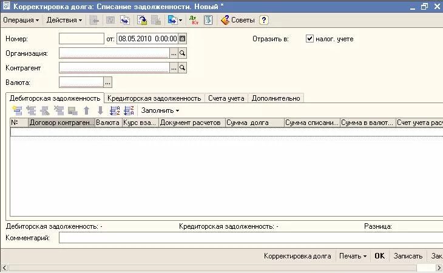Click the № column header
443x273 pixels.
click(19, 123)
